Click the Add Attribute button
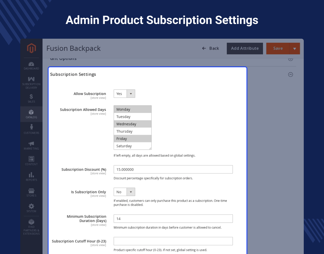This screenshot has height=254, width=324. (245, 48)
